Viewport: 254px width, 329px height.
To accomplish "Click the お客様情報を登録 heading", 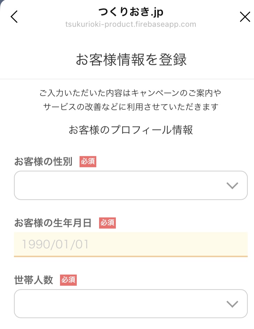I will point(131,60).
